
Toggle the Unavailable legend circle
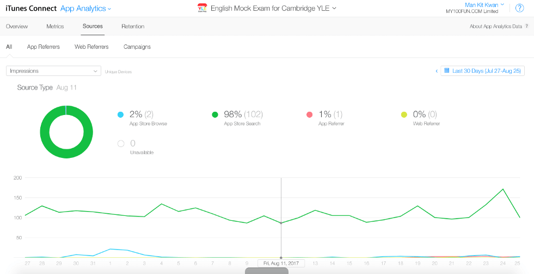click(121, 144)
